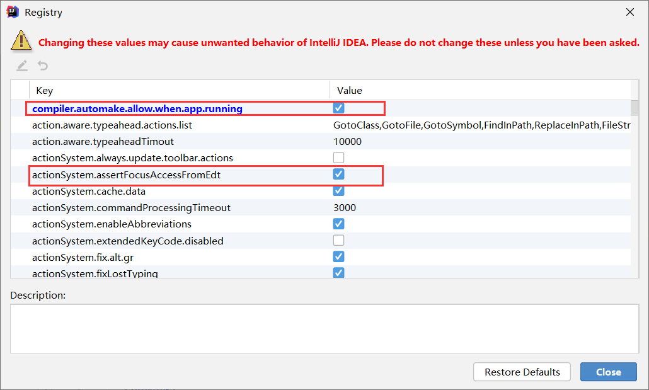Click the table vertical scrollbar thumb
Screen dimensions: 649x390
(634, 108)
